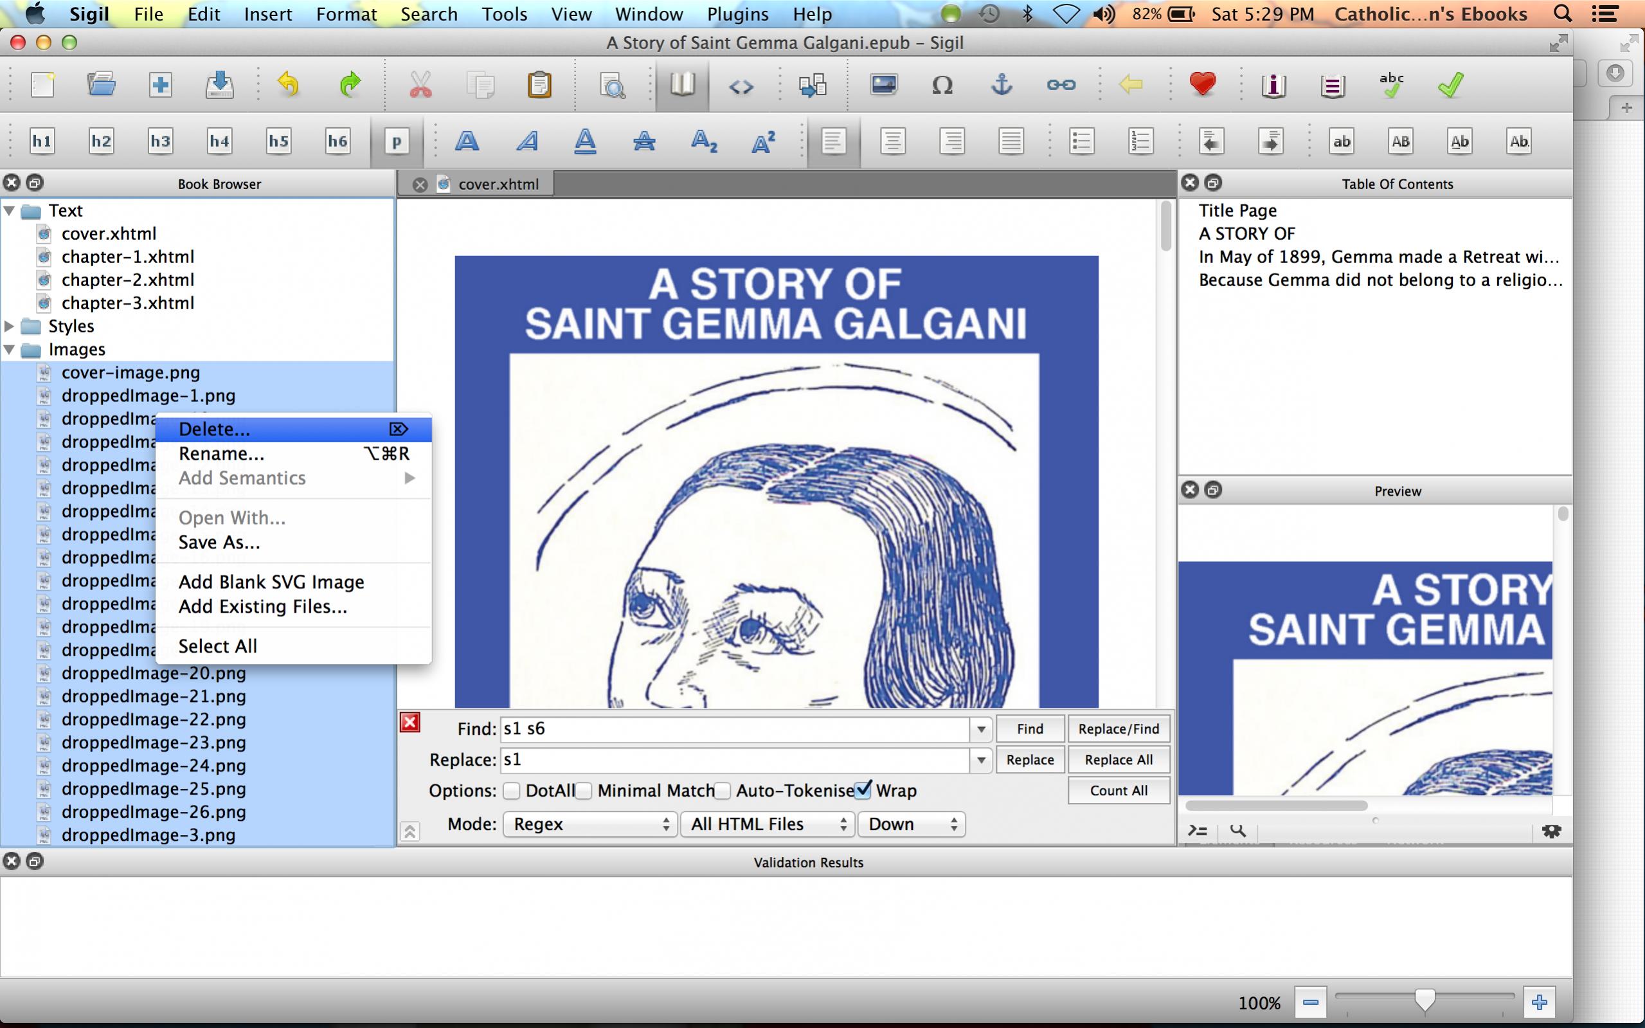The width and height of the screenshot is (1645, 1028).
Task: Choose Select All in context menu
Action: (x=294, y=646)
